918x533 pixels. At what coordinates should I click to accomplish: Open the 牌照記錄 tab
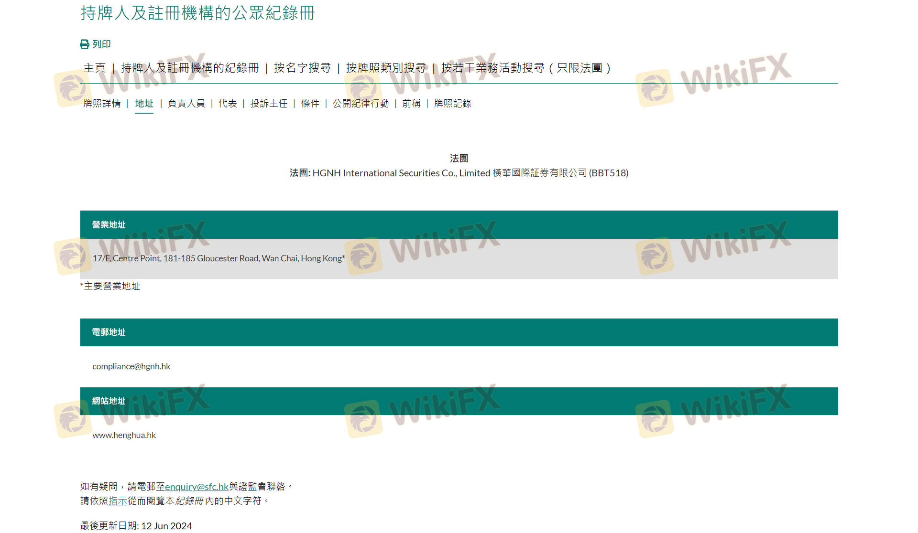(x=452, y=104)
